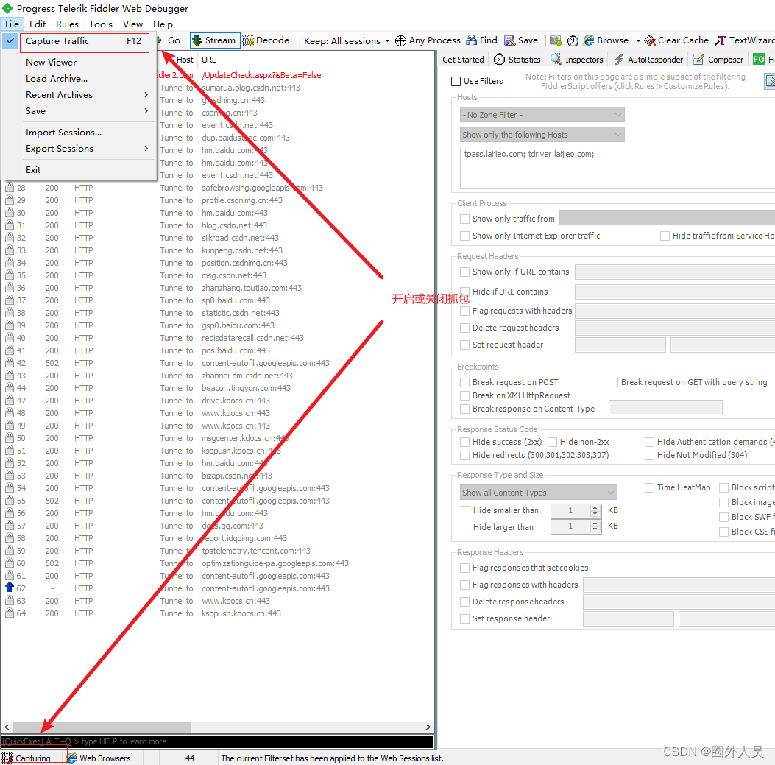Switch to the Statistics tab
Screen dimensions: 775x765
517,60
